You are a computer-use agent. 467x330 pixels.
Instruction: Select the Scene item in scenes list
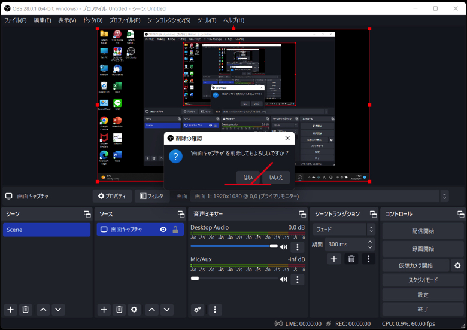click(47, 230)
